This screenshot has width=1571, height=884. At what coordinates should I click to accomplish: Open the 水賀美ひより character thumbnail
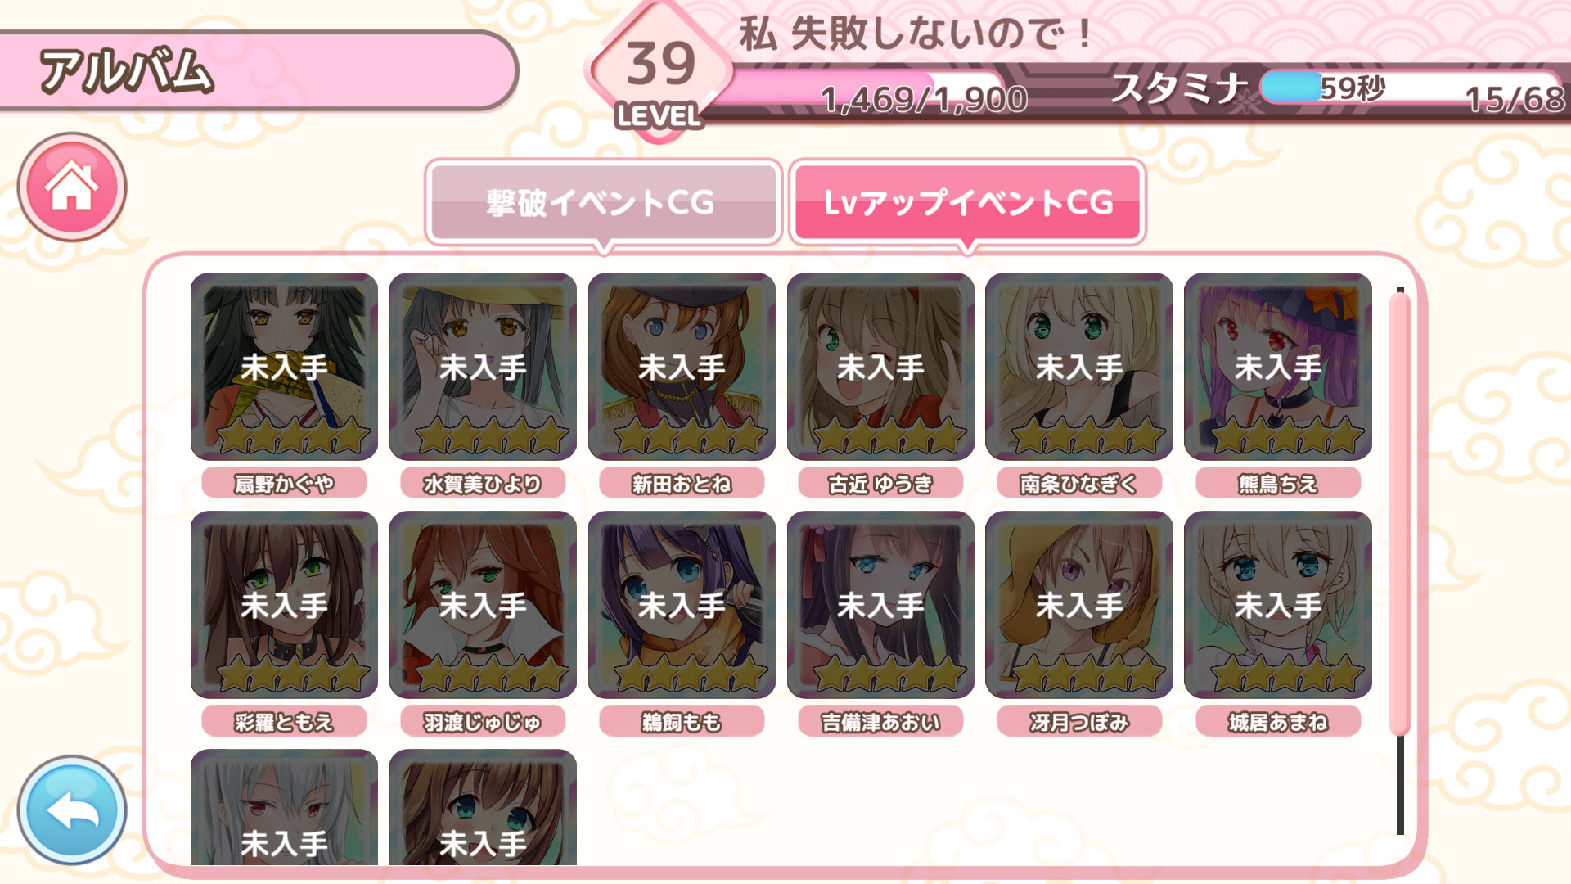483,366
